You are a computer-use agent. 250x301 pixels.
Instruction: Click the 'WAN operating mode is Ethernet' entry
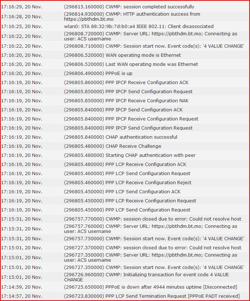[x=125, y=55]
